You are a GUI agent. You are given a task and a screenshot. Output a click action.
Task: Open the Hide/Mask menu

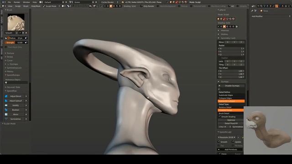pyautogui.click(x=36, y=6)
